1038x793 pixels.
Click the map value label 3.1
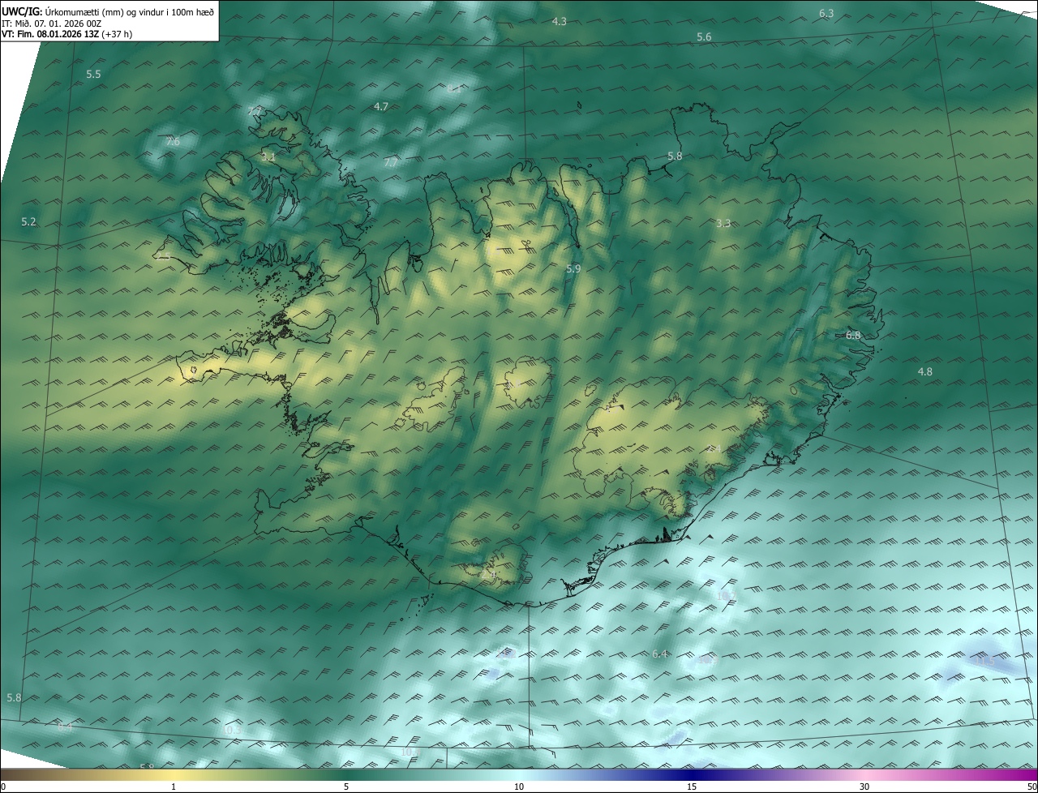click(x=268, y=156)
